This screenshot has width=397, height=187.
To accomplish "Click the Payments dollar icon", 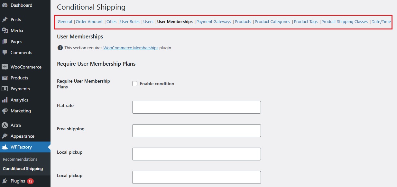I will point(5,89).
